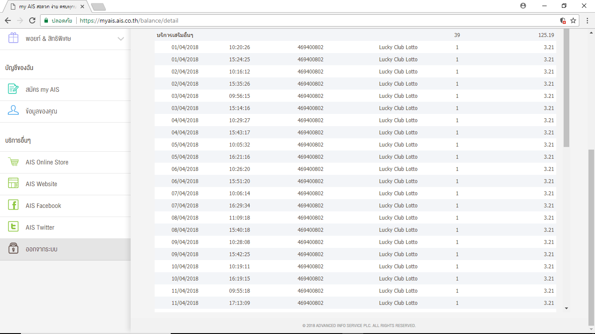Select the time 10:05:32
The image size is (595, 334).
tap(240, 145)
